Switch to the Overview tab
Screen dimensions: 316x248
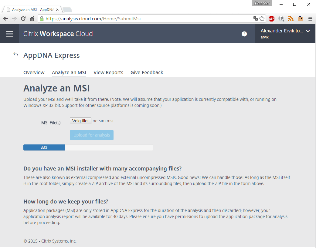(x=34, y=73)
